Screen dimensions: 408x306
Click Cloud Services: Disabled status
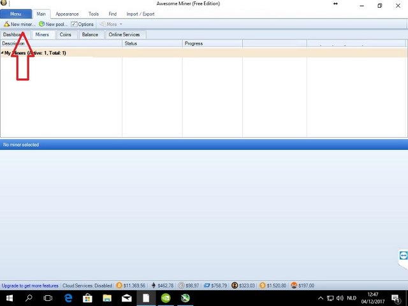coord(87,286)
